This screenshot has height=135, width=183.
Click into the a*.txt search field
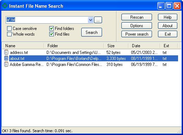[x=47, y=20]
